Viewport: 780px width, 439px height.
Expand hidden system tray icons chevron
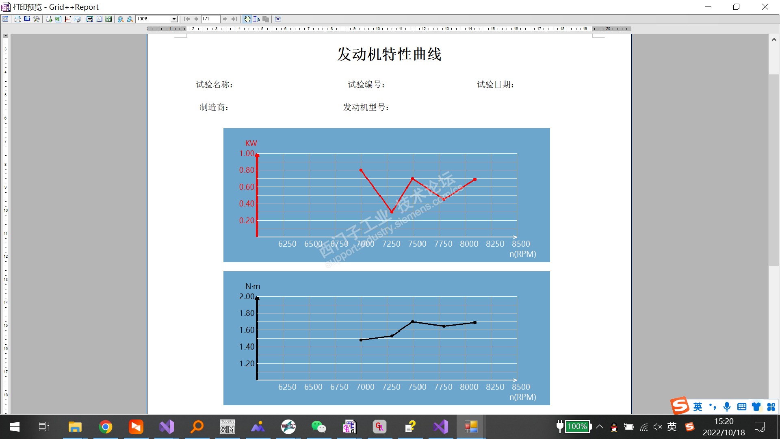(x=600, y=427)
